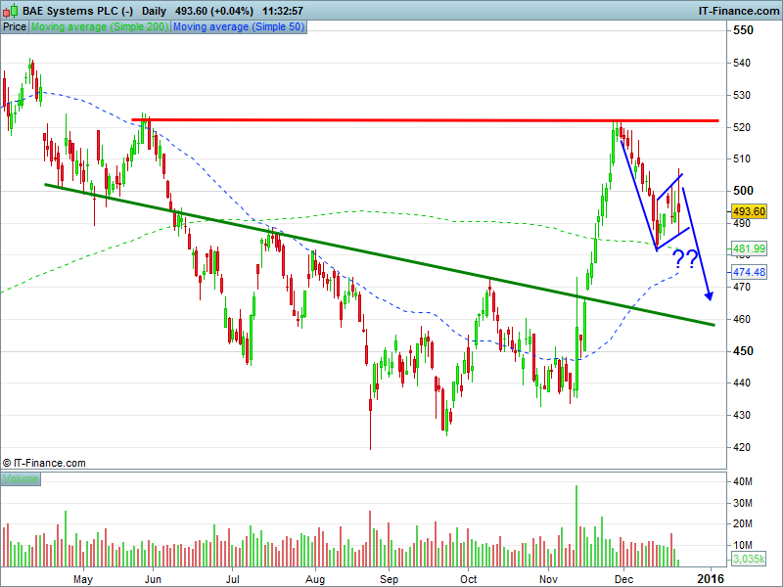The height and width of the screenshot is (587, 783).
Task: Click the blue downward arrow head
Action: [709, 295]
